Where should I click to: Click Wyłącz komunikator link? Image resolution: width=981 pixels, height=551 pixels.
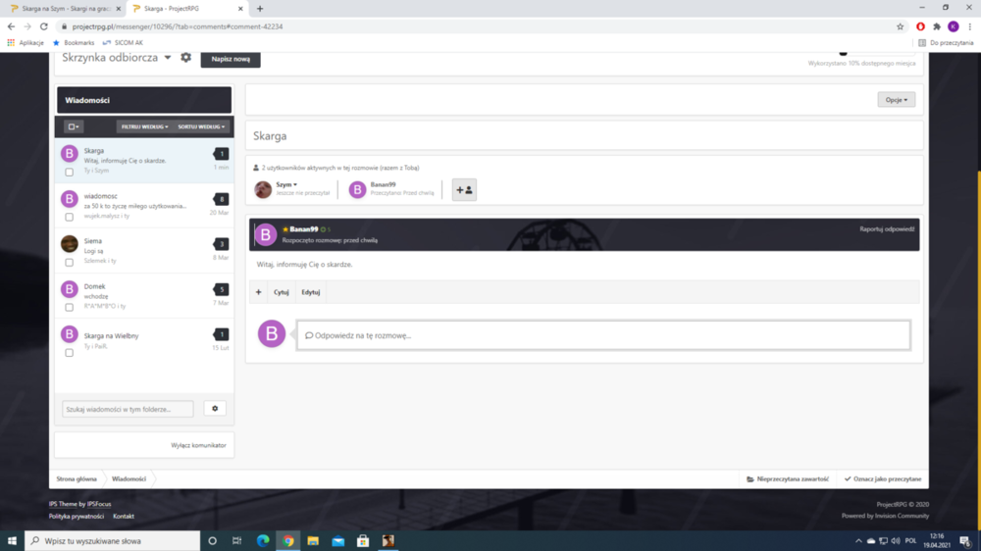click(x=198, y=445)
